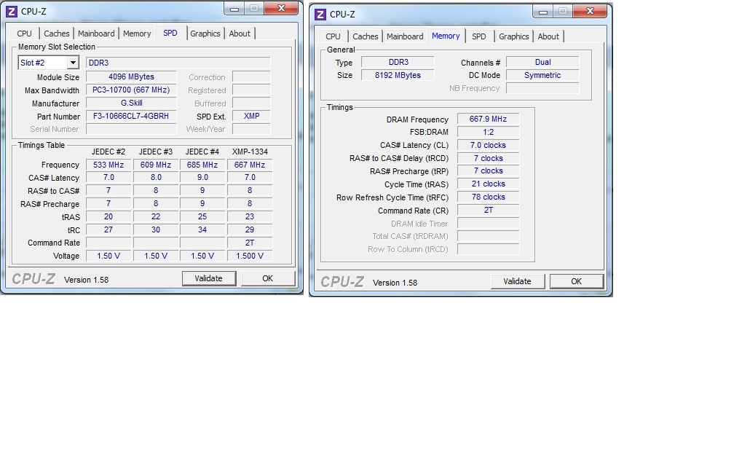Open About tab in left window
Screen dimensions: 734x459
240,34
